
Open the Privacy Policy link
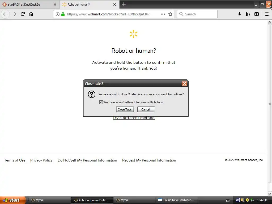(42, 160)
